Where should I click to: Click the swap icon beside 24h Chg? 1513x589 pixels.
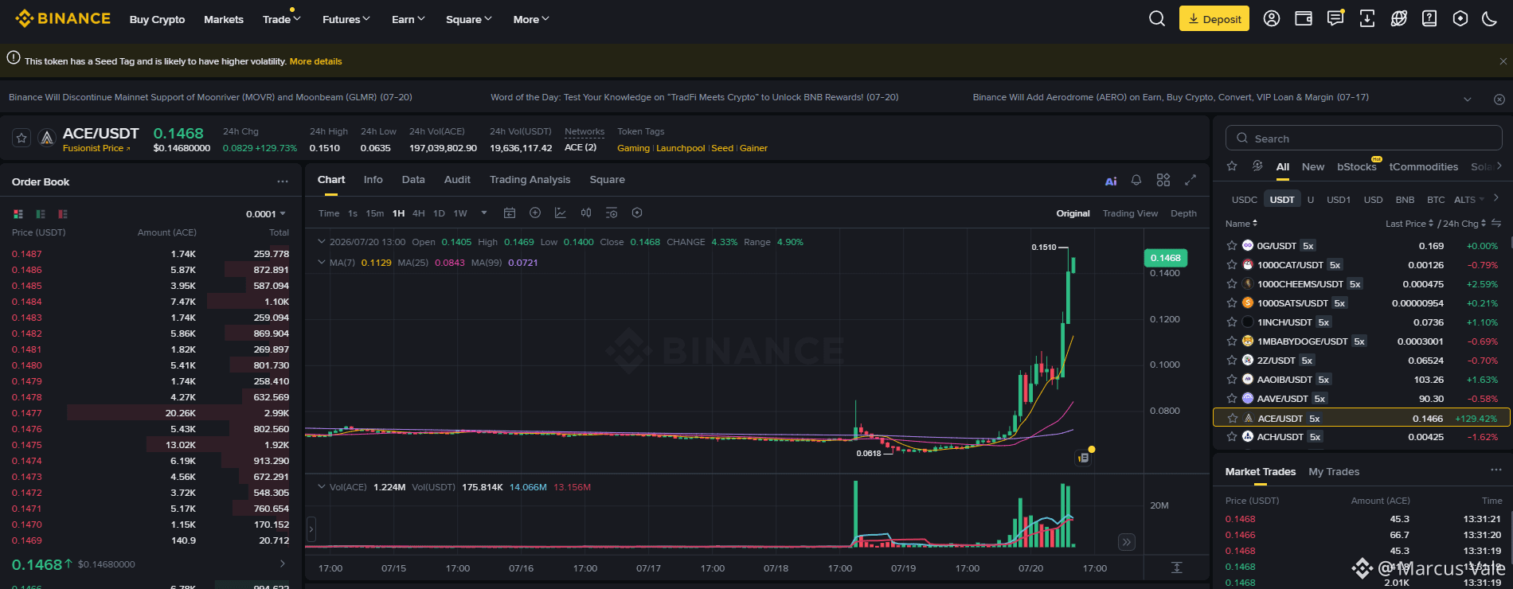[x=1496, y=224]
